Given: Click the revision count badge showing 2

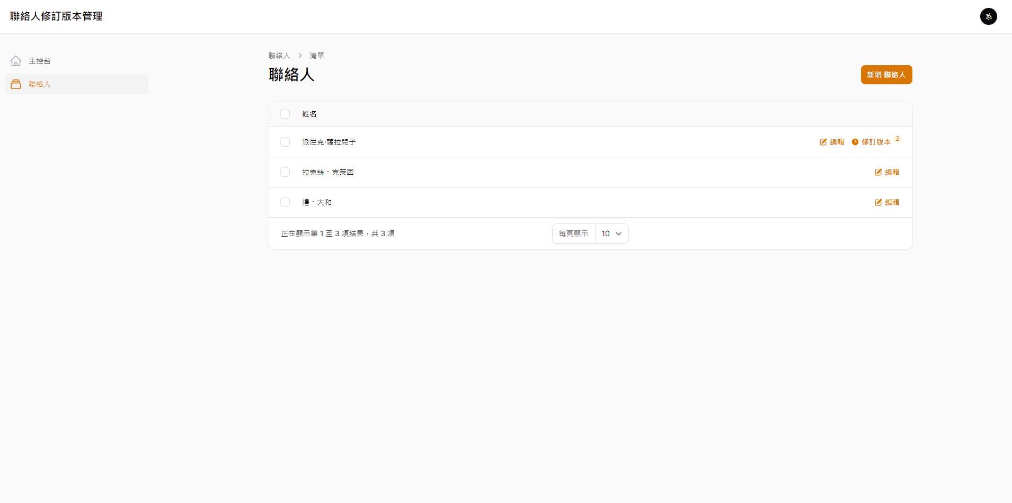Looking at the screenshot, I should pyautogui.click(x=896, y=138).
